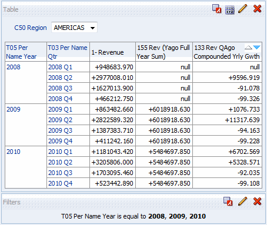Click the C50 Region prompt label
The width and height of the screenshot is (267, 225).
[x=31, y=28]
